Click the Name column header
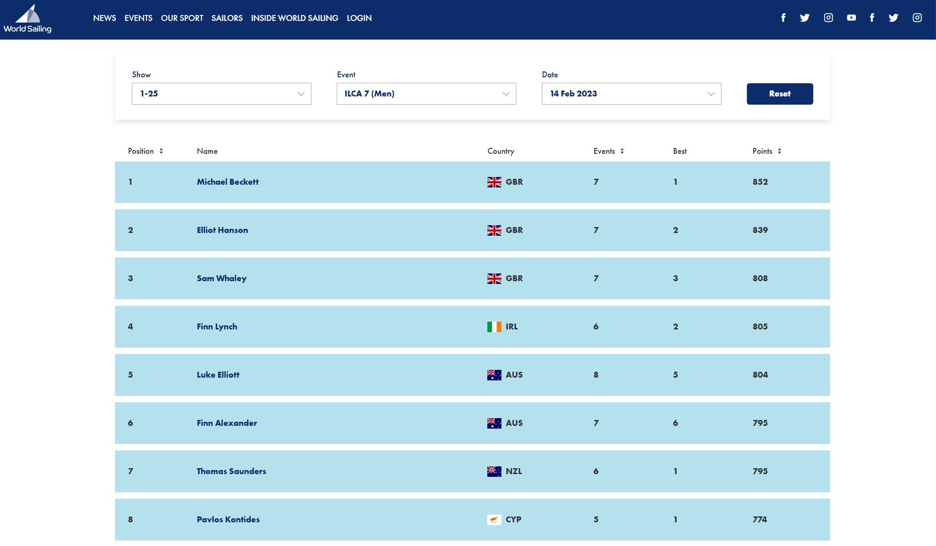This screenshot has width=936, height=546. (x=207, y=151)
